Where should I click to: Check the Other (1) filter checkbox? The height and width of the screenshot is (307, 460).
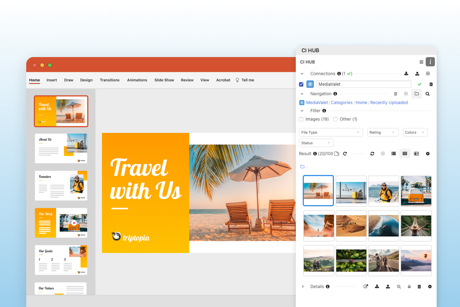tap(335, 119)
